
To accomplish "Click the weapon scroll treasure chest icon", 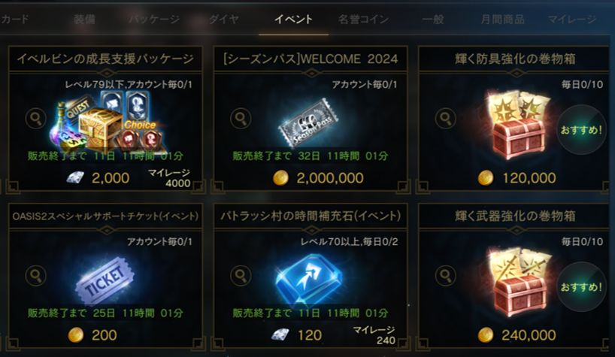I will coord(520,282).
